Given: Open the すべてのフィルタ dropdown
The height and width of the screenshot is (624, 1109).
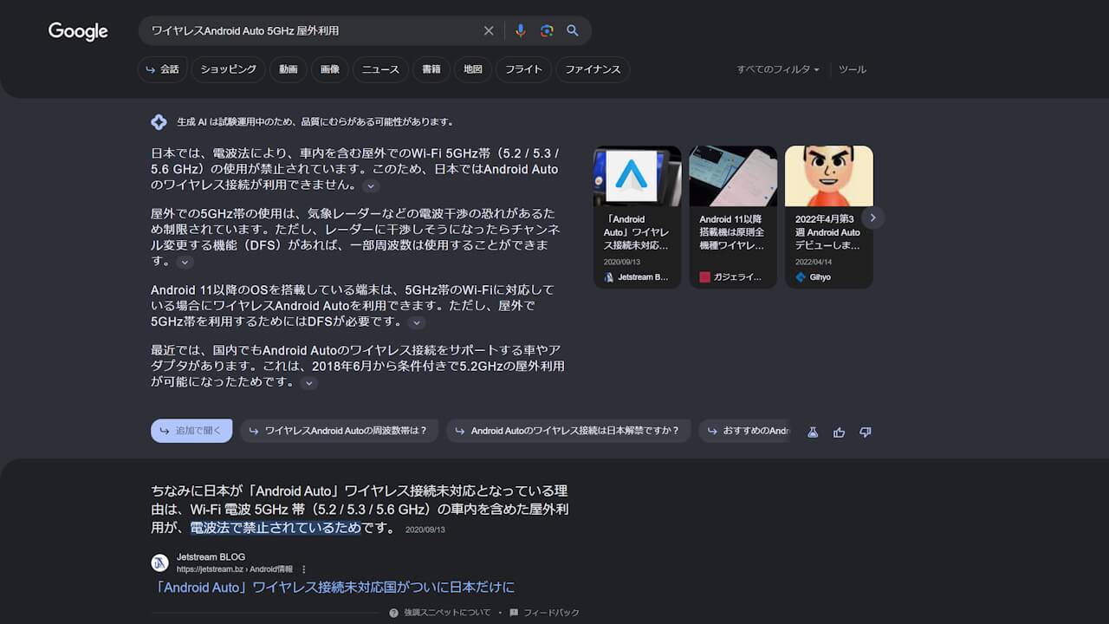Looking at the screenshot, I should tap(777, 69).
